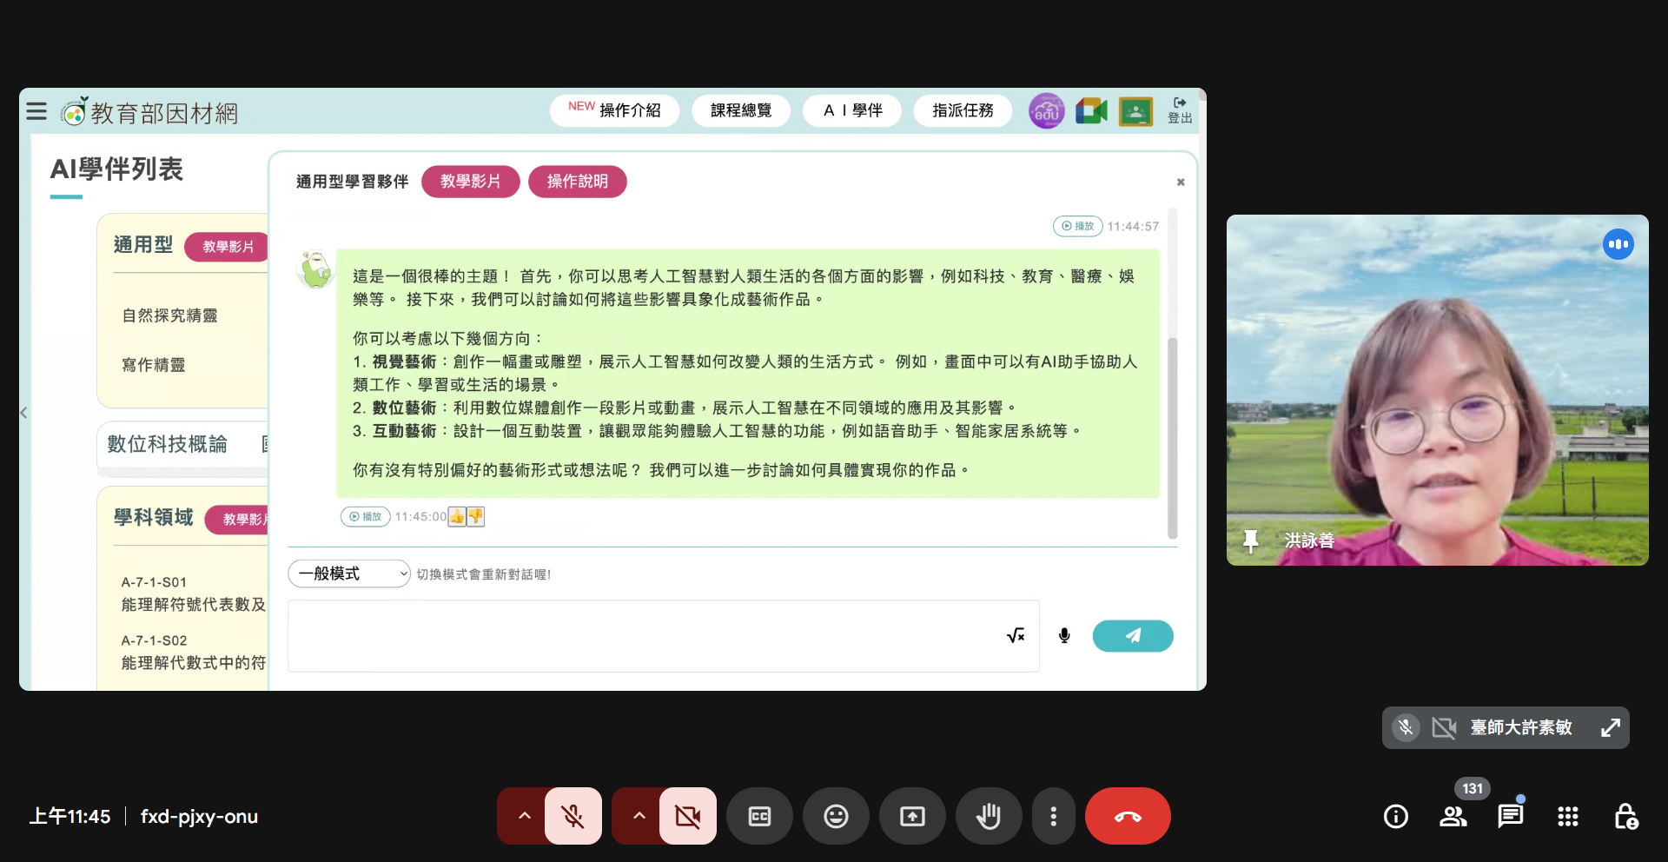Click the present screen button
Screen dimensions: 1668x862
(x=912, y=816)
